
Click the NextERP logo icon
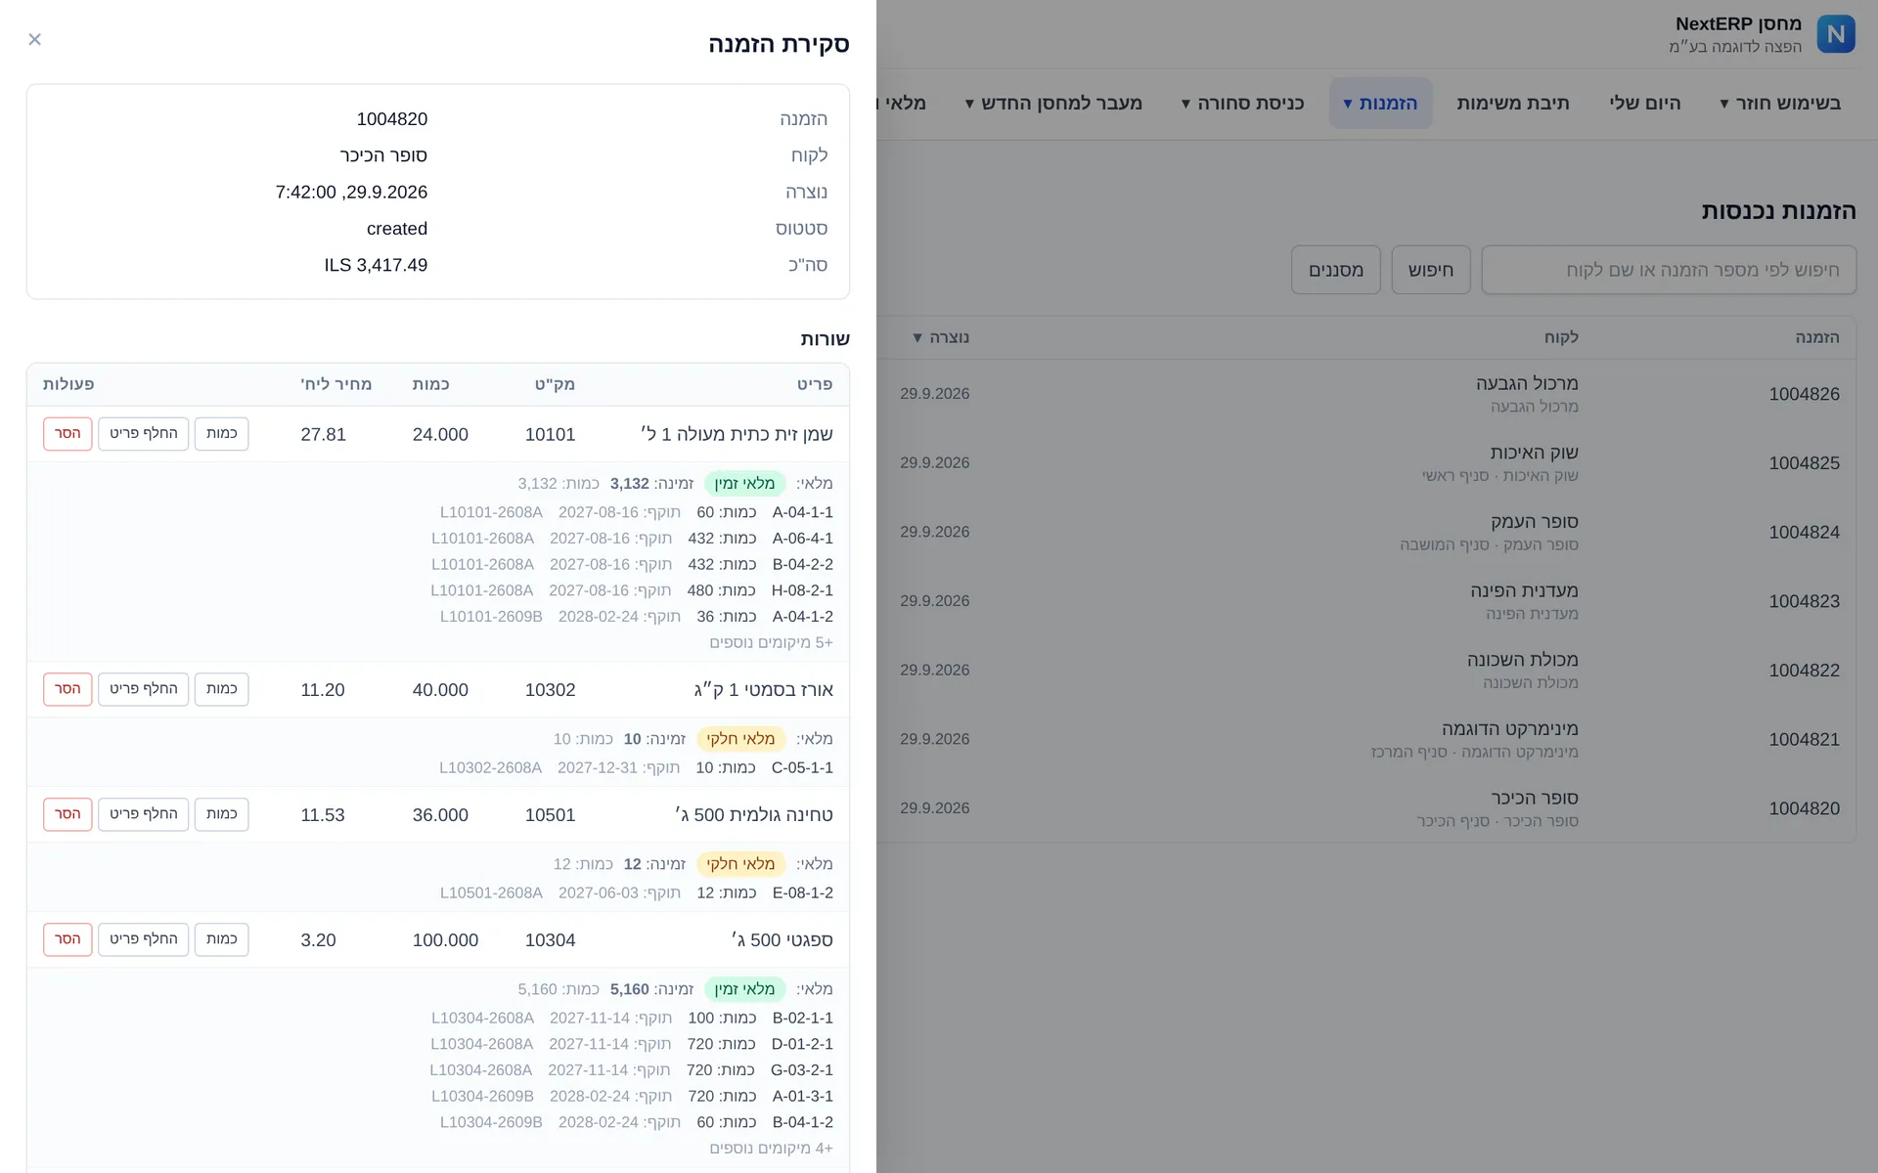(1836, 34)
